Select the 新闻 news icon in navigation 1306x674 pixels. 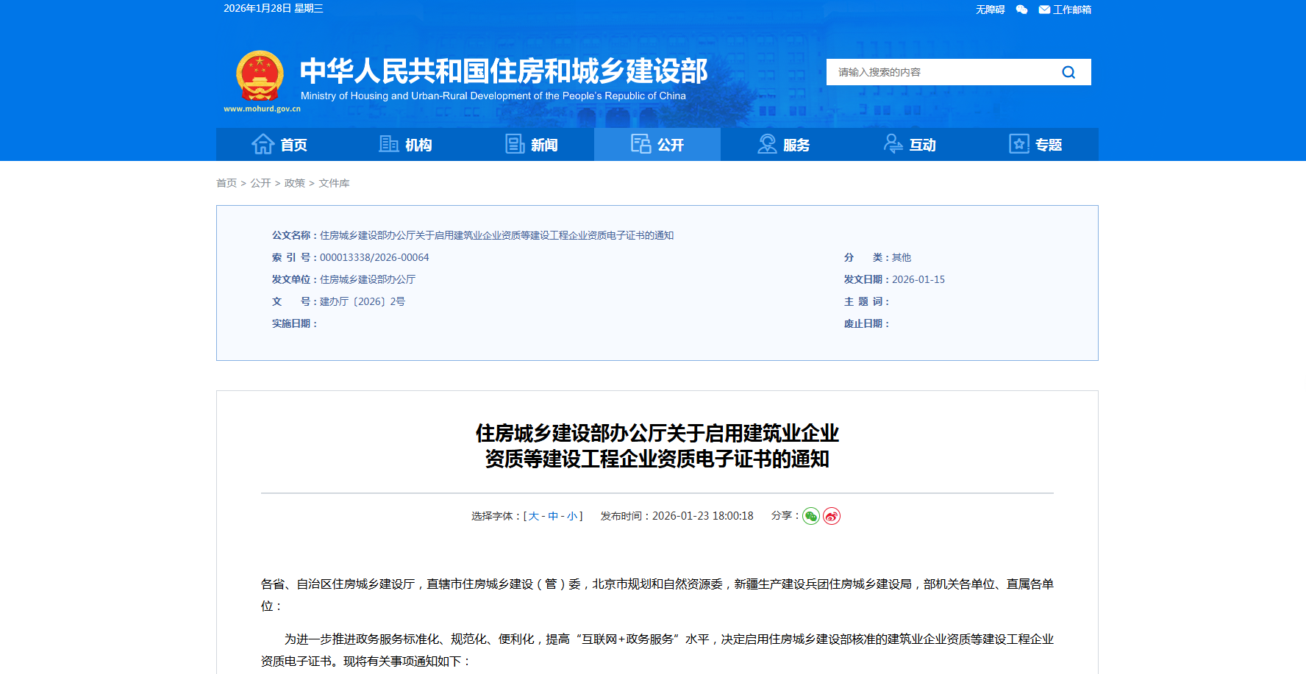(514, 144)
